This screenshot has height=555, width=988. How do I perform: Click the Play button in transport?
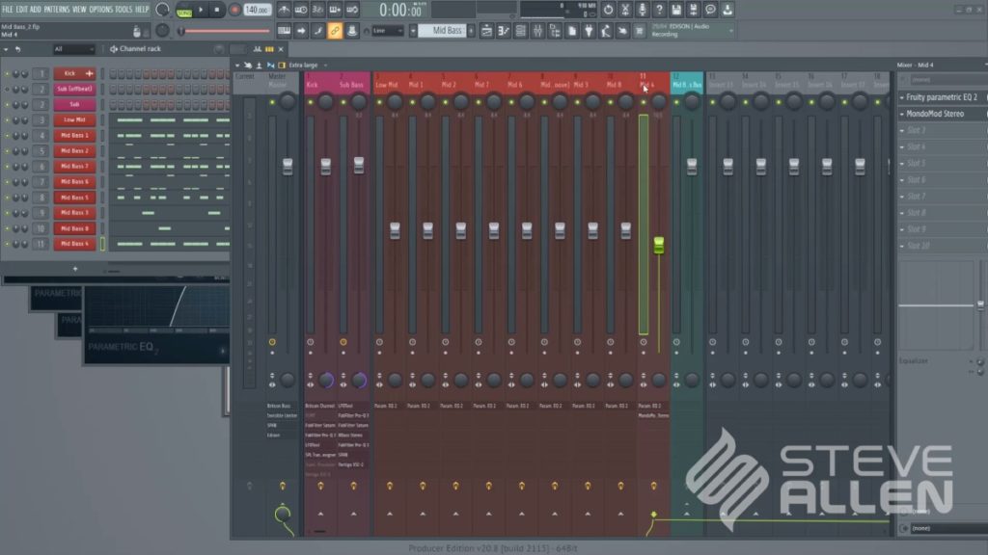(201, 10)
